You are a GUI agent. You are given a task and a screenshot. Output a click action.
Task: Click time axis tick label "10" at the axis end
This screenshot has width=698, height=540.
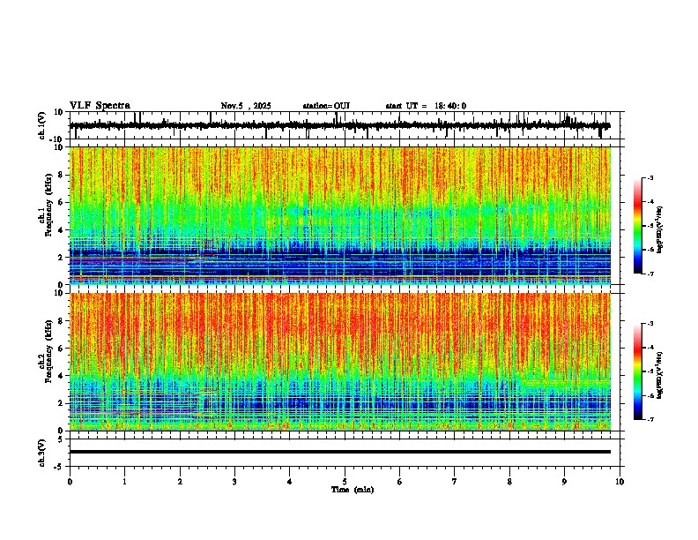620,482
